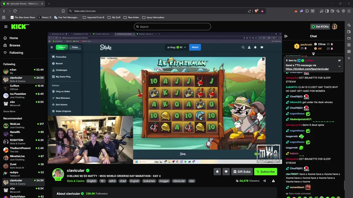
Task: Open a new browser tab
Action: [x=49, y=4]
